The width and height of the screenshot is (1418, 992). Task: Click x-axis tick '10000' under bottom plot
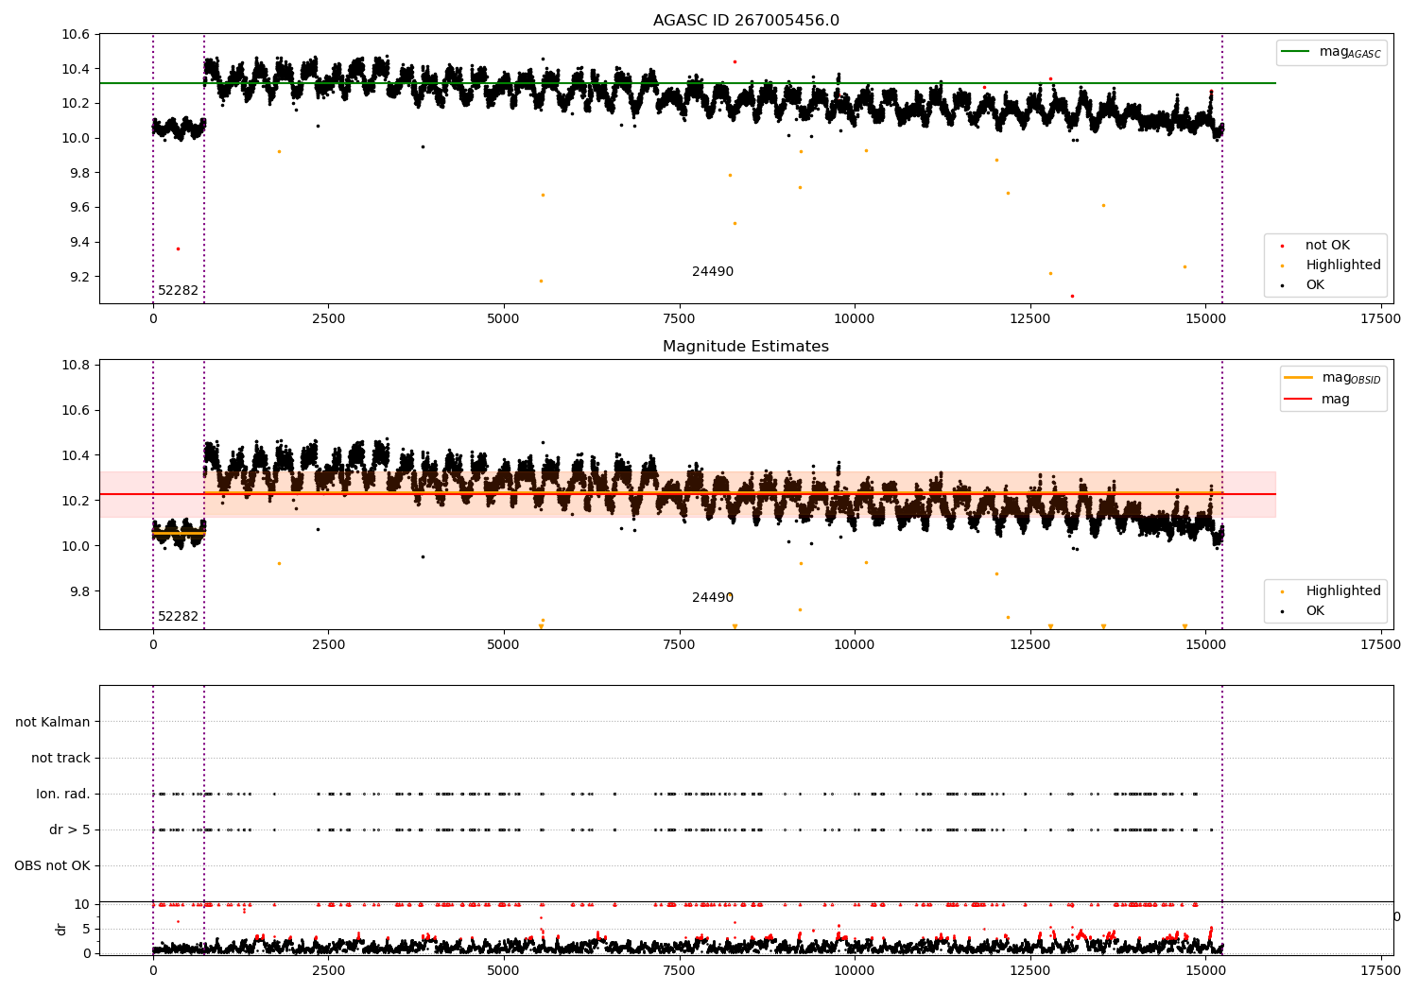click(854, 970)
